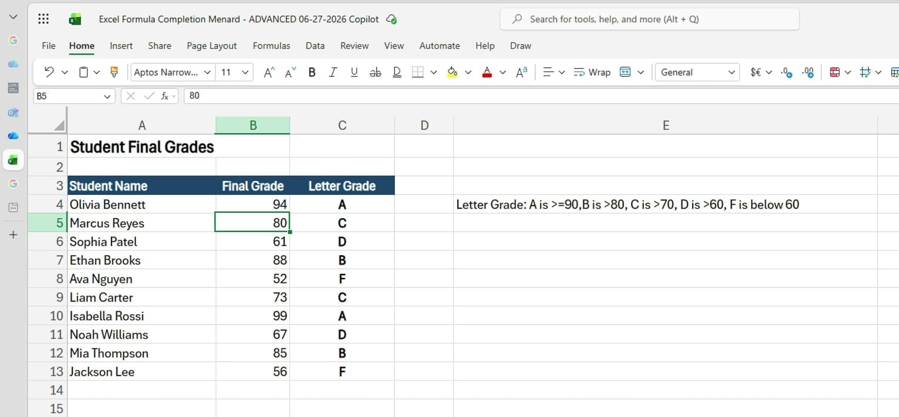Click the cloud saved status icon
Screen dimensions: 899x417
(x=391, y=20)
